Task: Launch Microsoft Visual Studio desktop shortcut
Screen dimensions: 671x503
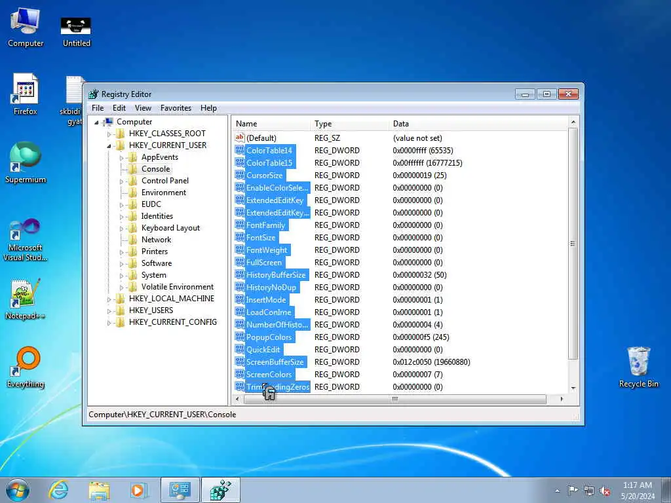Action: point(26,240)
